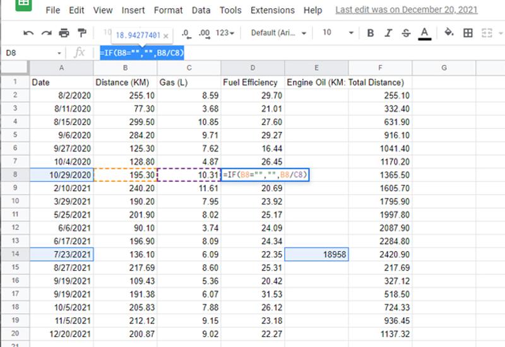Open the Borders menu icon
Screen dimensions: 505x347
click(468, 33)
